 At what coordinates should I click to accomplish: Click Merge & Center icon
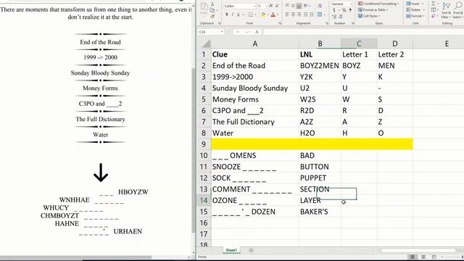(320, 14)
